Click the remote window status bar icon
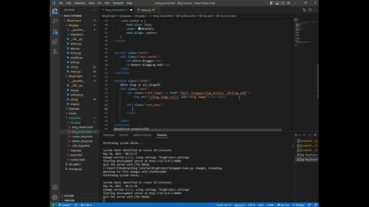The width and height of the screenshot is (369, 207). click(x=54, y=205)
